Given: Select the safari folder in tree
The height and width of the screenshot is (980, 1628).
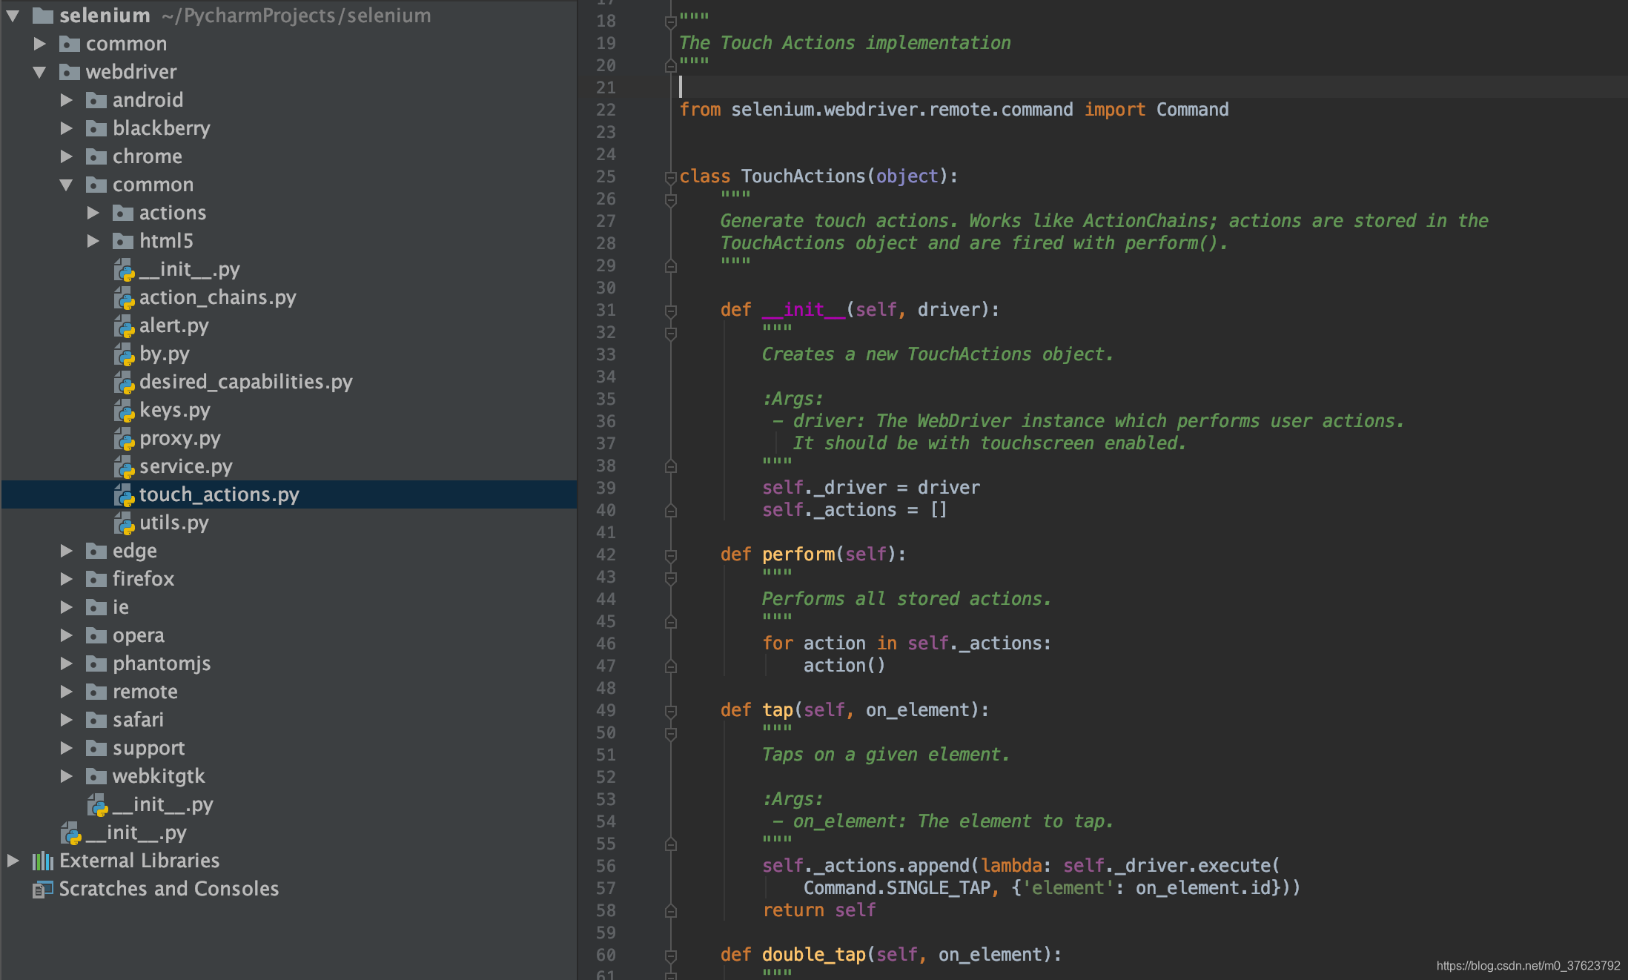Looking at the screenshot, I should click(x=138, y=720).
